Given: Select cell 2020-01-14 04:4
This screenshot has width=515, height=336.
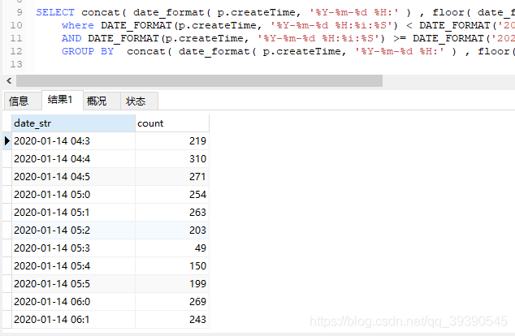Looking at the screenshot, I should point(74,159).
